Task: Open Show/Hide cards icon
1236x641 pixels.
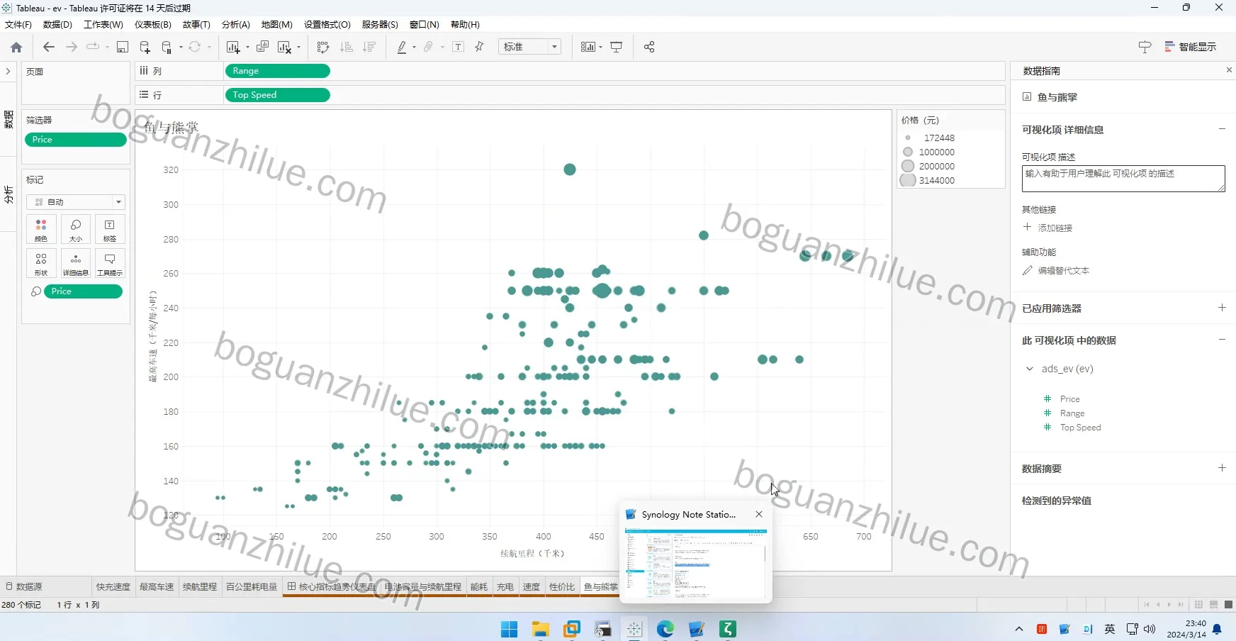Action: click(588, 47)
